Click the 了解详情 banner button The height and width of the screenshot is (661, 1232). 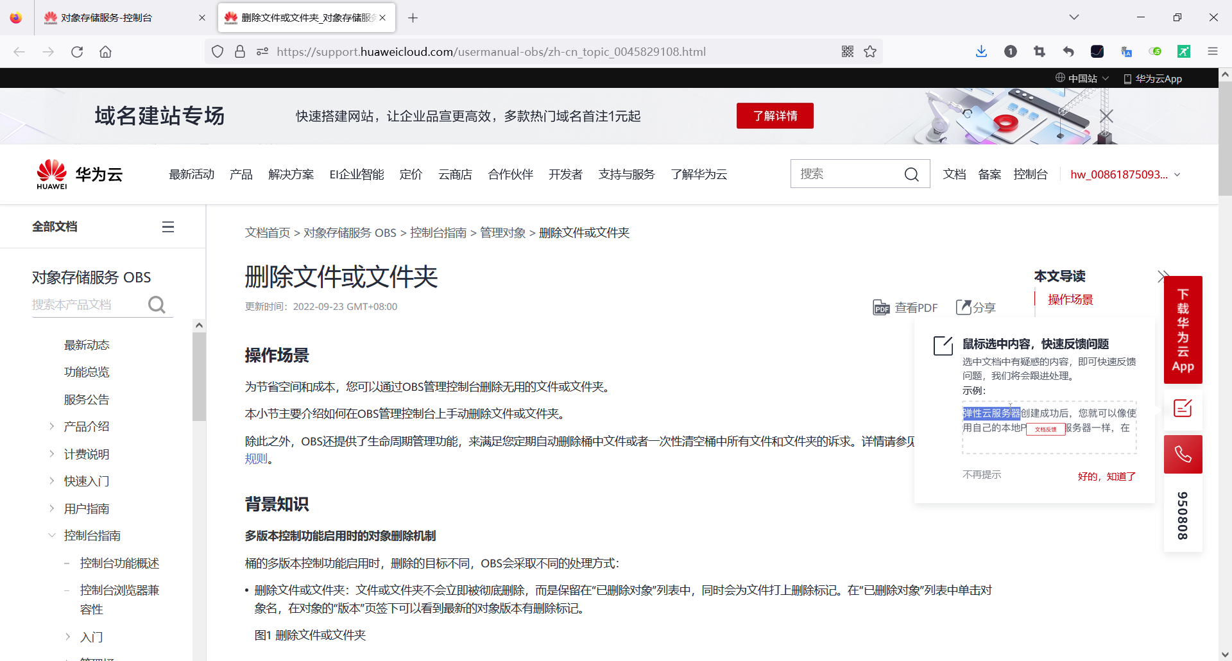pos(774,116)
